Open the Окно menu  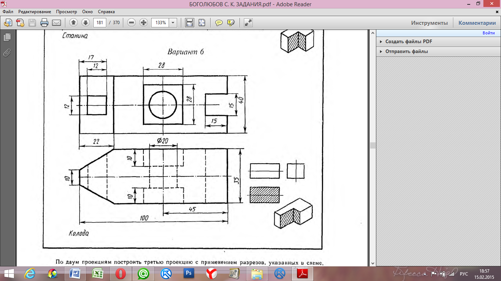[x=88, y=12]
